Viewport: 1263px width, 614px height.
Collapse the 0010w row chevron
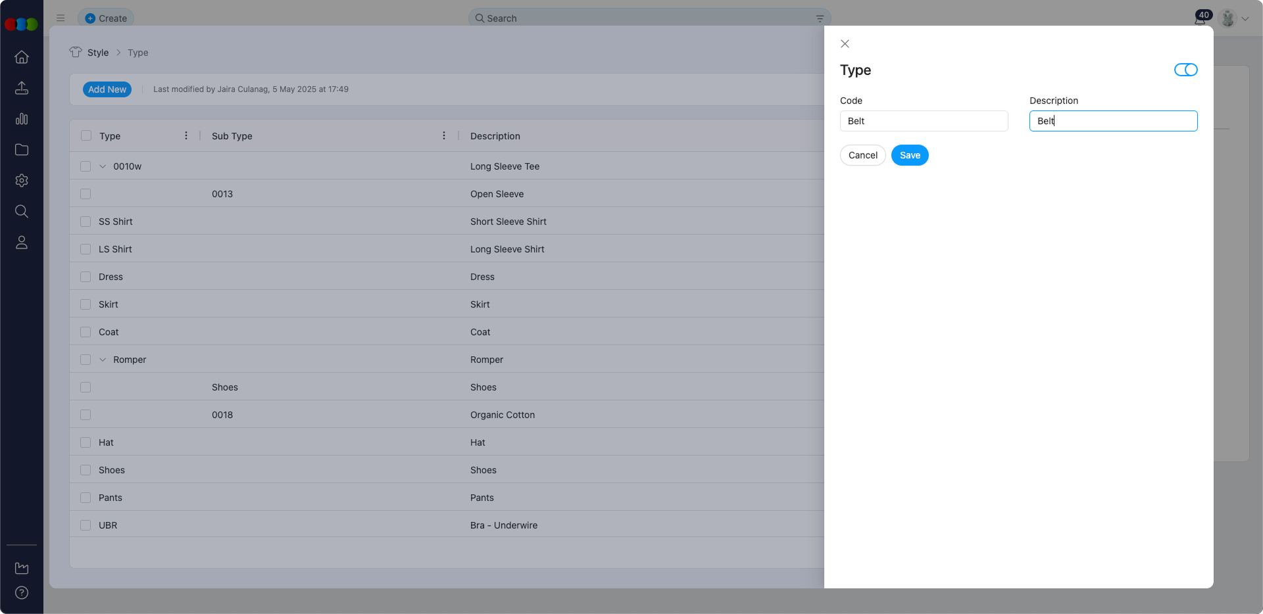coord(103,166)
